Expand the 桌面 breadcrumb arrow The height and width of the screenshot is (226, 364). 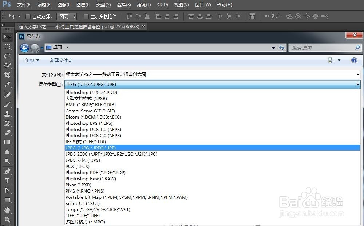point(67,48)
